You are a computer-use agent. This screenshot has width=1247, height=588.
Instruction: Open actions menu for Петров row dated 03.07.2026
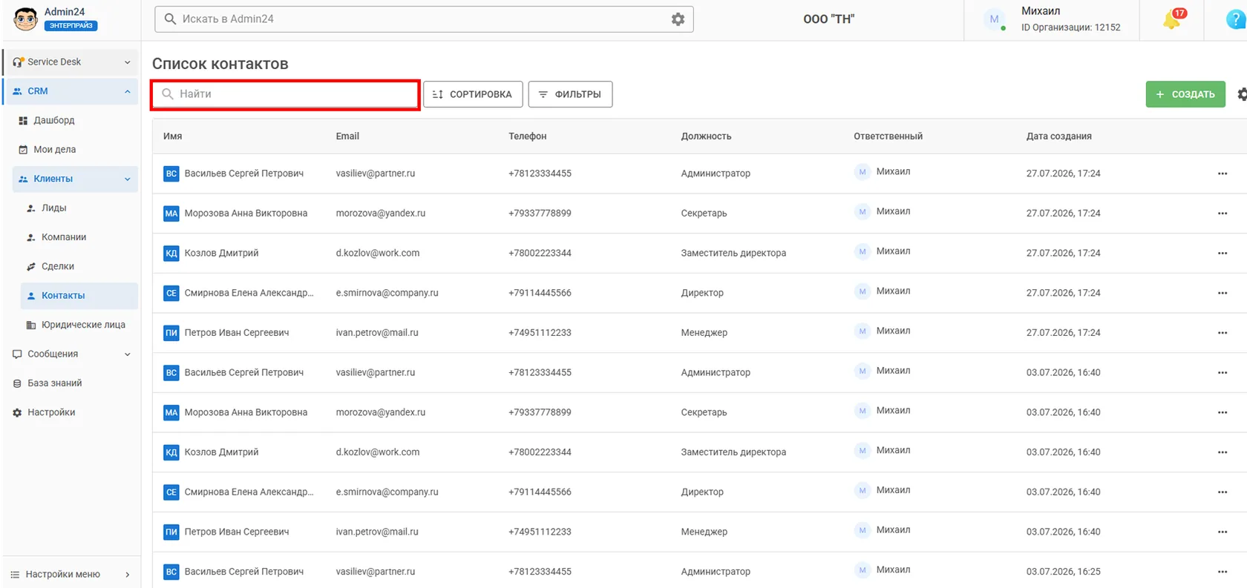click(1223, 532)
